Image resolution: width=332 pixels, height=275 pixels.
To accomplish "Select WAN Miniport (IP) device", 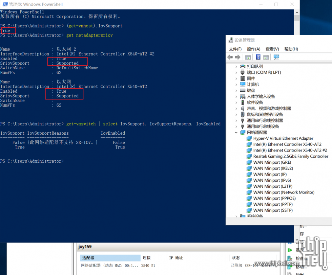I will pyautogui.click(x=270, y=175).
